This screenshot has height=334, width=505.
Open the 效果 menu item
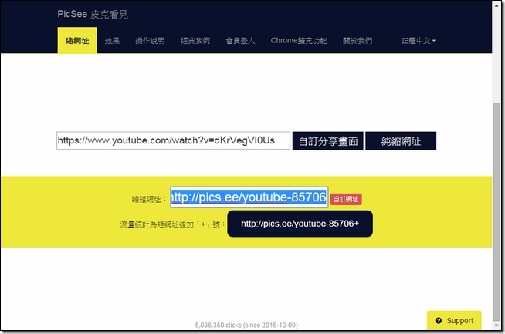(112, 41)
